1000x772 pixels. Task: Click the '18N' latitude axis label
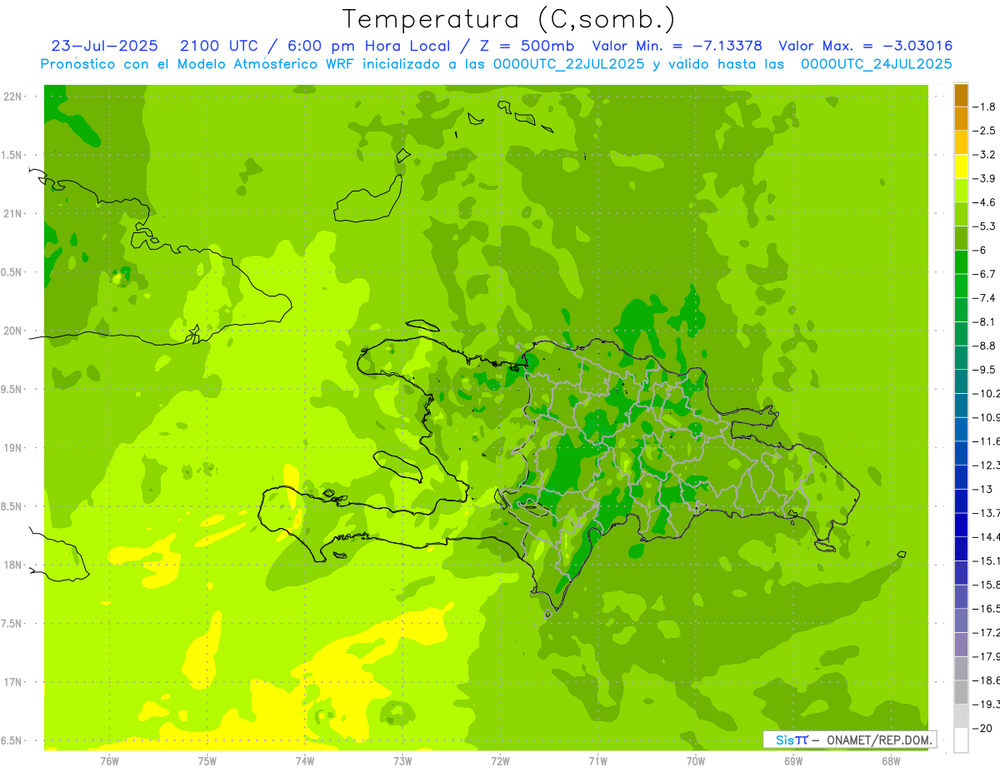(12, 565)
